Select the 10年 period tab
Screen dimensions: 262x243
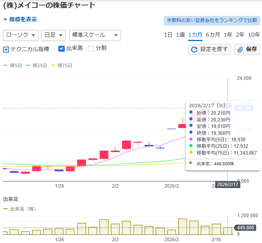tap(254, 35)
